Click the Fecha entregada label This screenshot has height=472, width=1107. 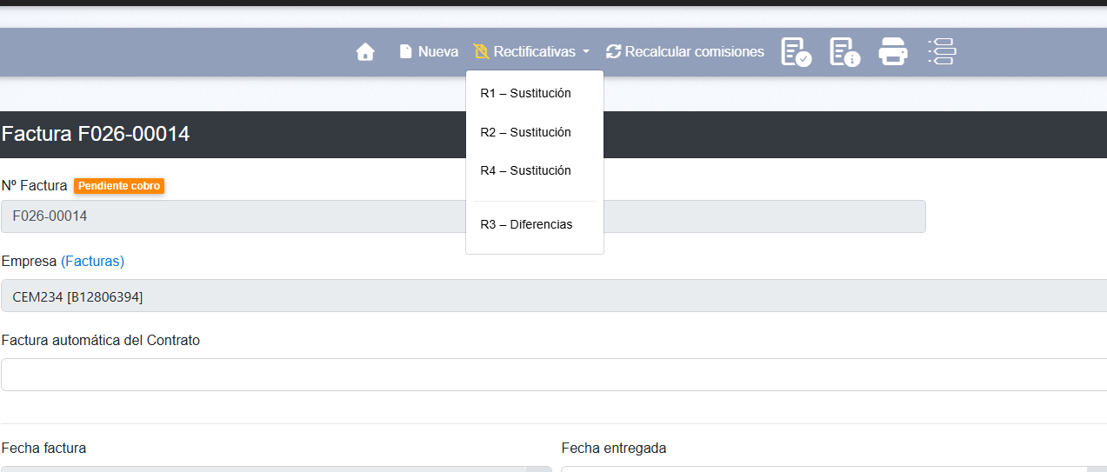[x=614, y=449]
